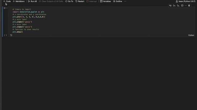The height and width of the screenshot is (110, 197).
Task: Open the Variables panel
Action: tap(105, 1)
